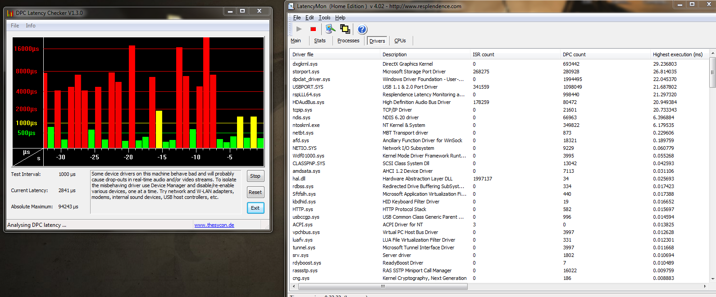Open LatencyMon Tools menu

point(324,18)
